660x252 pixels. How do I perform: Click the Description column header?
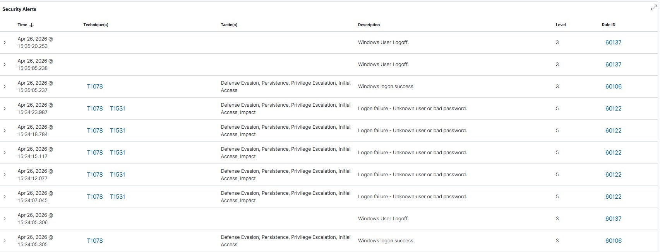[369, 25]
